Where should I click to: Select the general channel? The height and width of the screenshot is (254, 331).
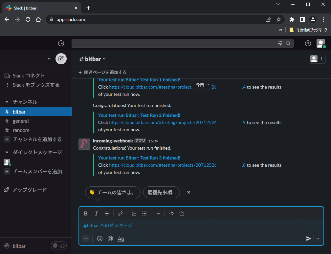tap(36, 121)
